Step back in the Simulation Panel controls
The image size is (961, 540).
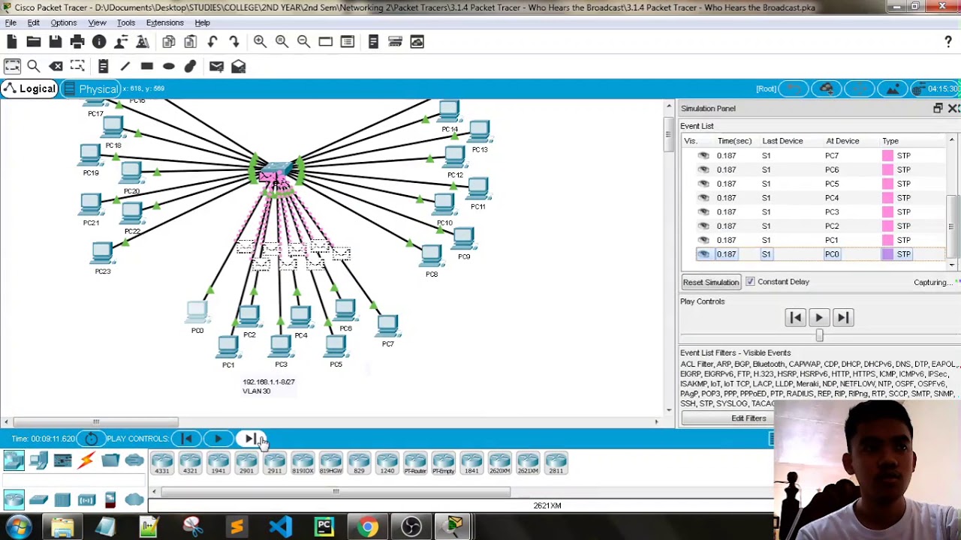coord(796,318)
